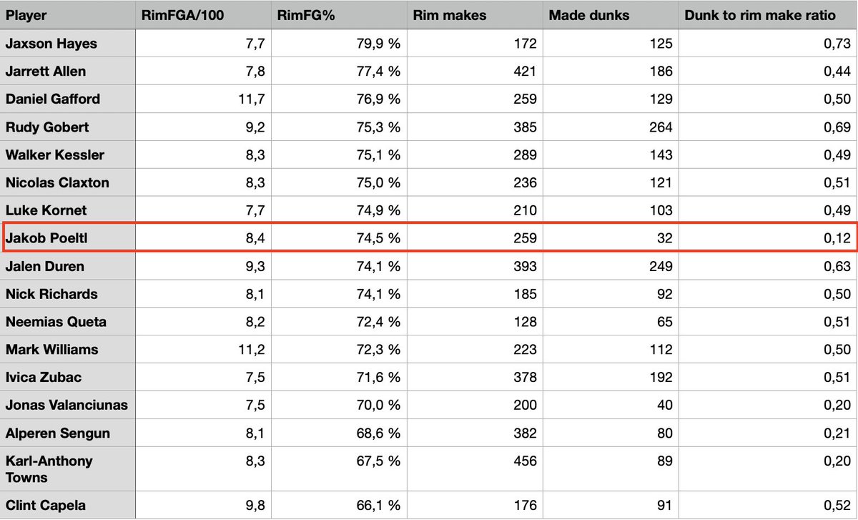The width and height of the screenshot is (858, 520).
Task: Click Walker Kessler RimFG% cell 75,1 %
Action: pyautogui.click(x=339, y=154)
